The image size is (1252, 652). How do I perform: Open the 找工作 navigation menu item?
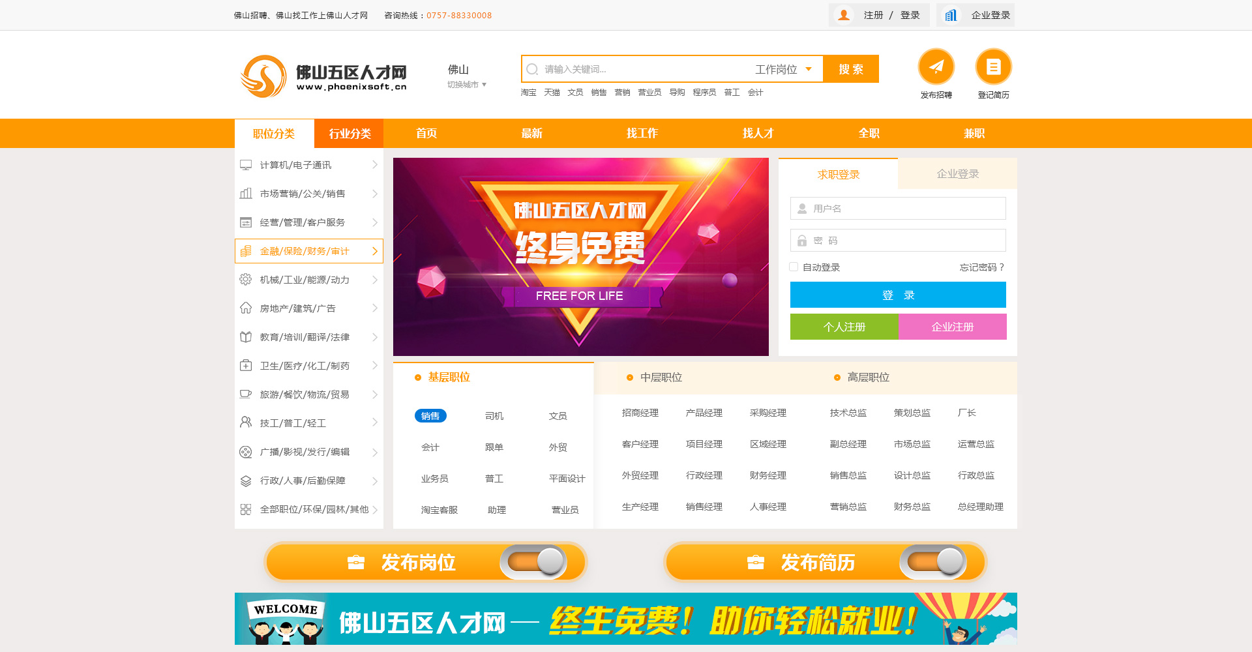pyautogui.click(x=642, y=134)
